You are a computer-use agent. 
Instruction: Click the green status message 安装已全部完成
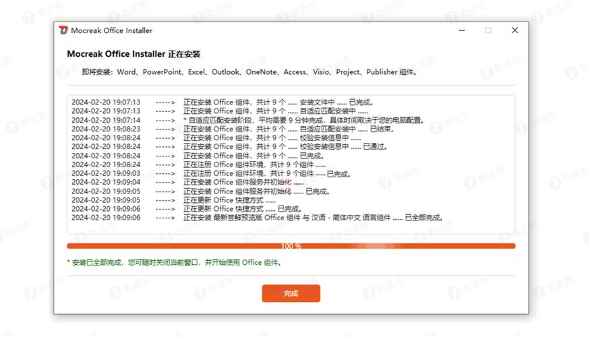(174, 262)
